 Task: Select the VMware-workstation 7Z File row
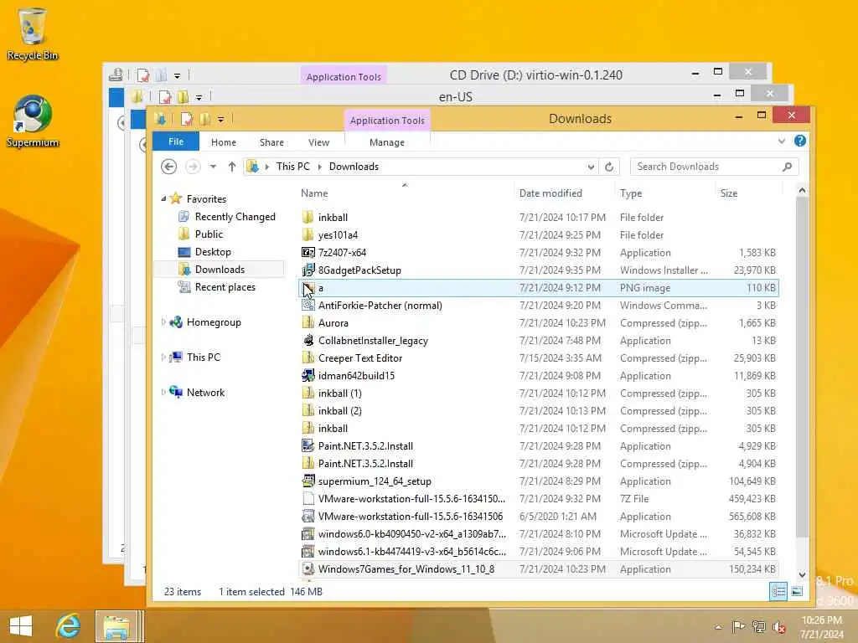(x=539, y=499)
